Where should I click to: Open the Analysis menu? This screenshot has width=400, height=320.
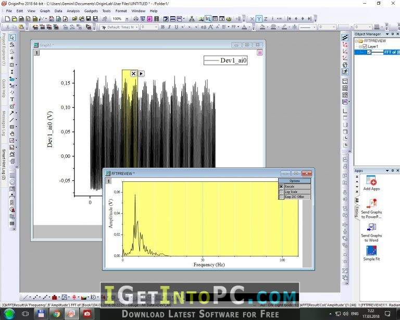click(x=73, y=11)
